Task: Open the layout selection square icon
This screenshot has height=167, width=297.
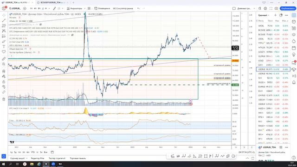Action: pos(234,8)
